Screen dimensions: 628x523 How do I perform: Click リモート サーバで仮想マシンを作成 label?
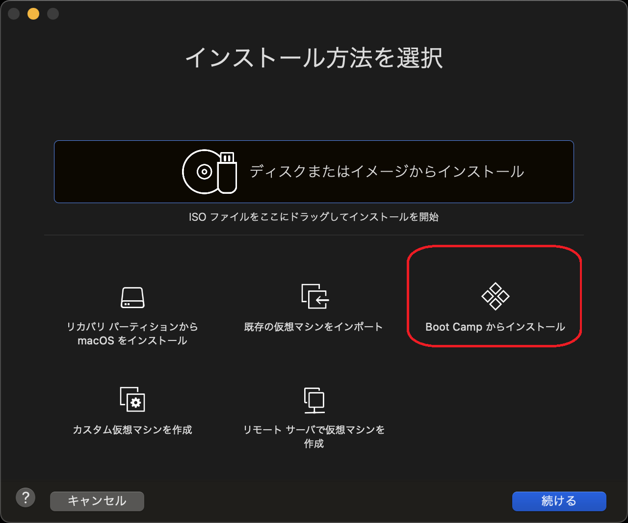[x=314, y=437]
